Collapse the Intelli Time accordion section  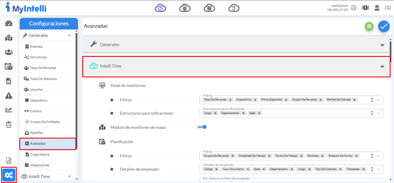coord(382,66)
